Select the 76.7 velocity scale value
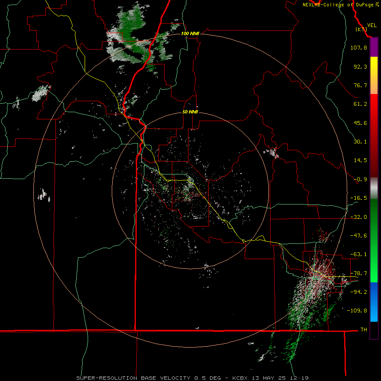381x381 pixels. pos(360,85)
